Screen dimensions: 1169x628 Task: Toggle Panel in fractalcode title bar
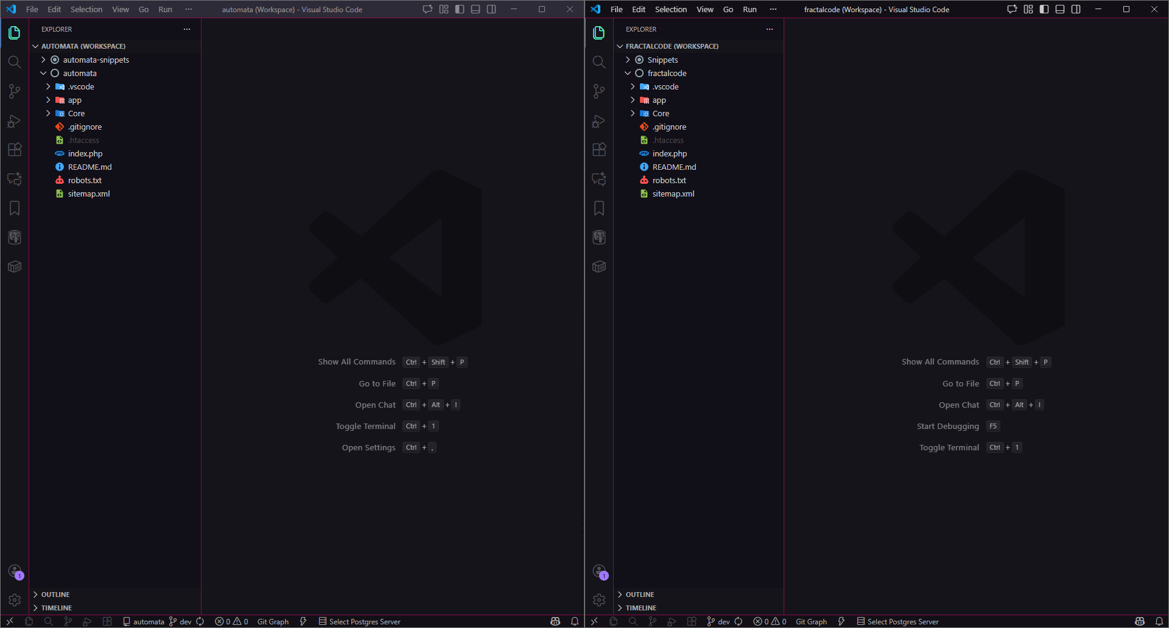point(1060,9)
